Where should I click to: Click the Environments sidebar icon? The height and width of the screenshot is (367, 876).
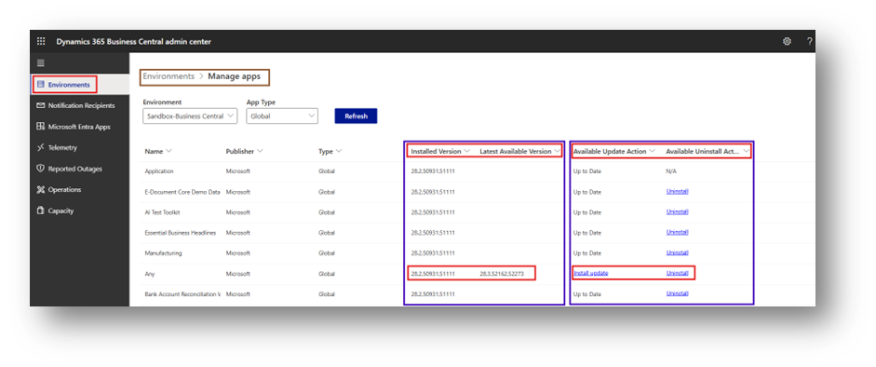coord(40,85)
